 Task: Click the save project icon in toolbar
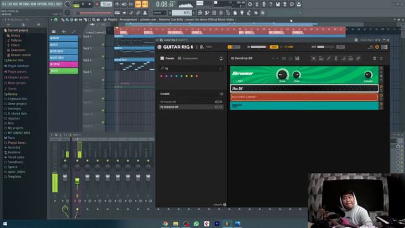(x=278, y=4)
